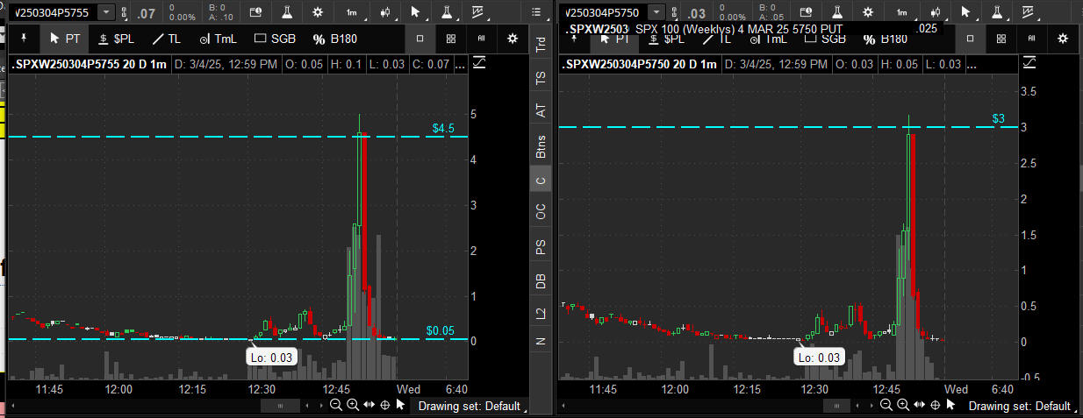
Task: Switch to the TS side tab
Action: tap(541, 78)
